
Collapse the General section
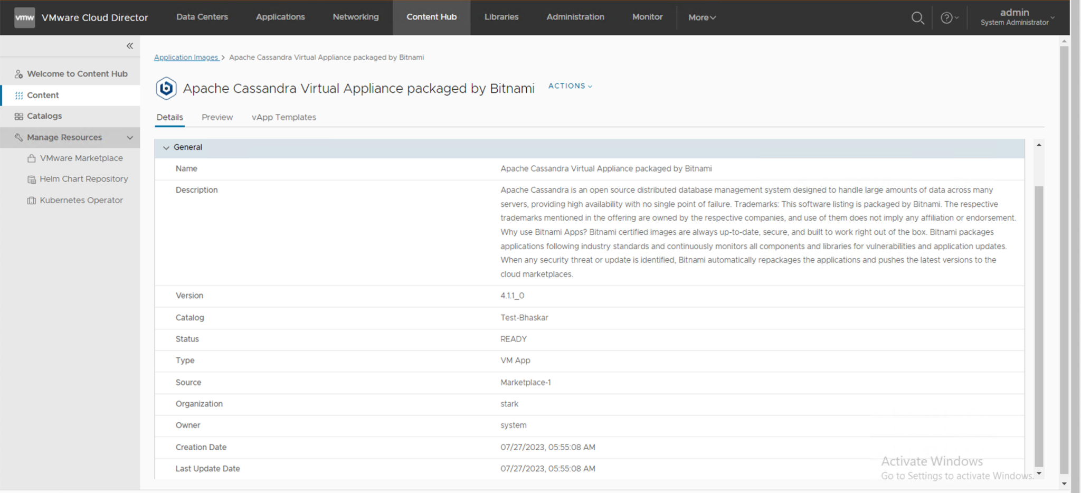pos(166,147)
